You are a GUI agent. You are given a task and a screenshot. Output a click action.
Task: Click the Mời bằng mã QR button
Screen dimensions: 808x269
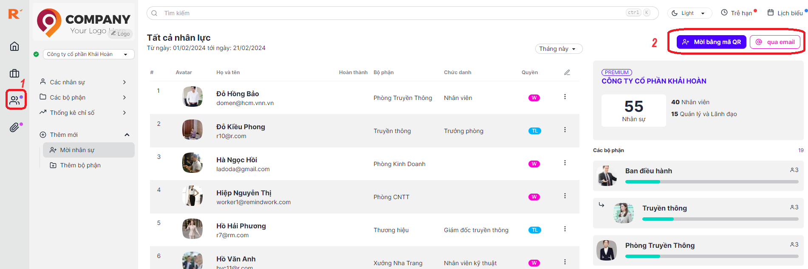click(x=711, y=42)
